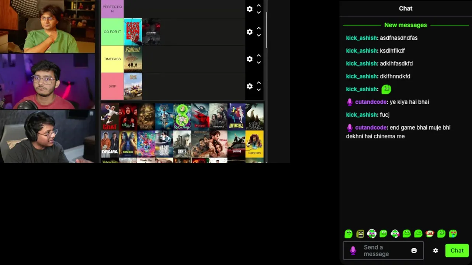Move PERFECTION tier down with arrow
The width and height of the screenshot is (472, 265).
click(x=259, y=13)
